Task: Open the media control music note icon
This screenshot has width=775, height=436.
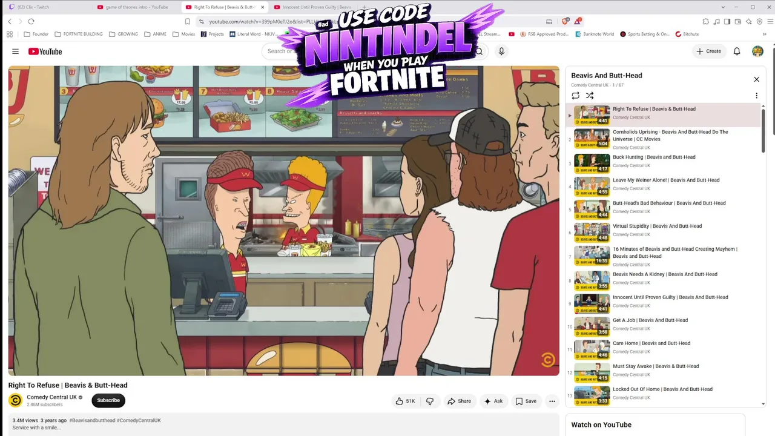Action: click(717, 22)
